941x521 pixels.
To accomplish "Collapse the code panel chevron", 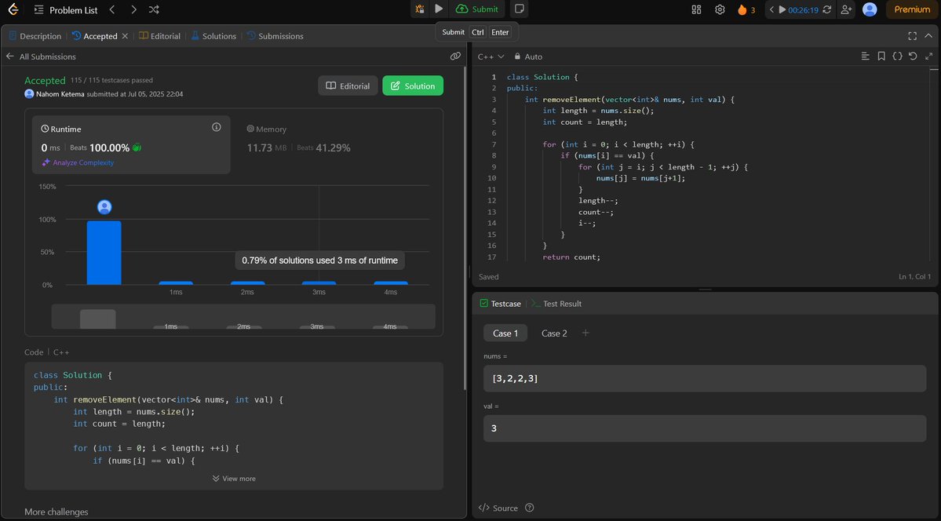I will coord(928,36).
